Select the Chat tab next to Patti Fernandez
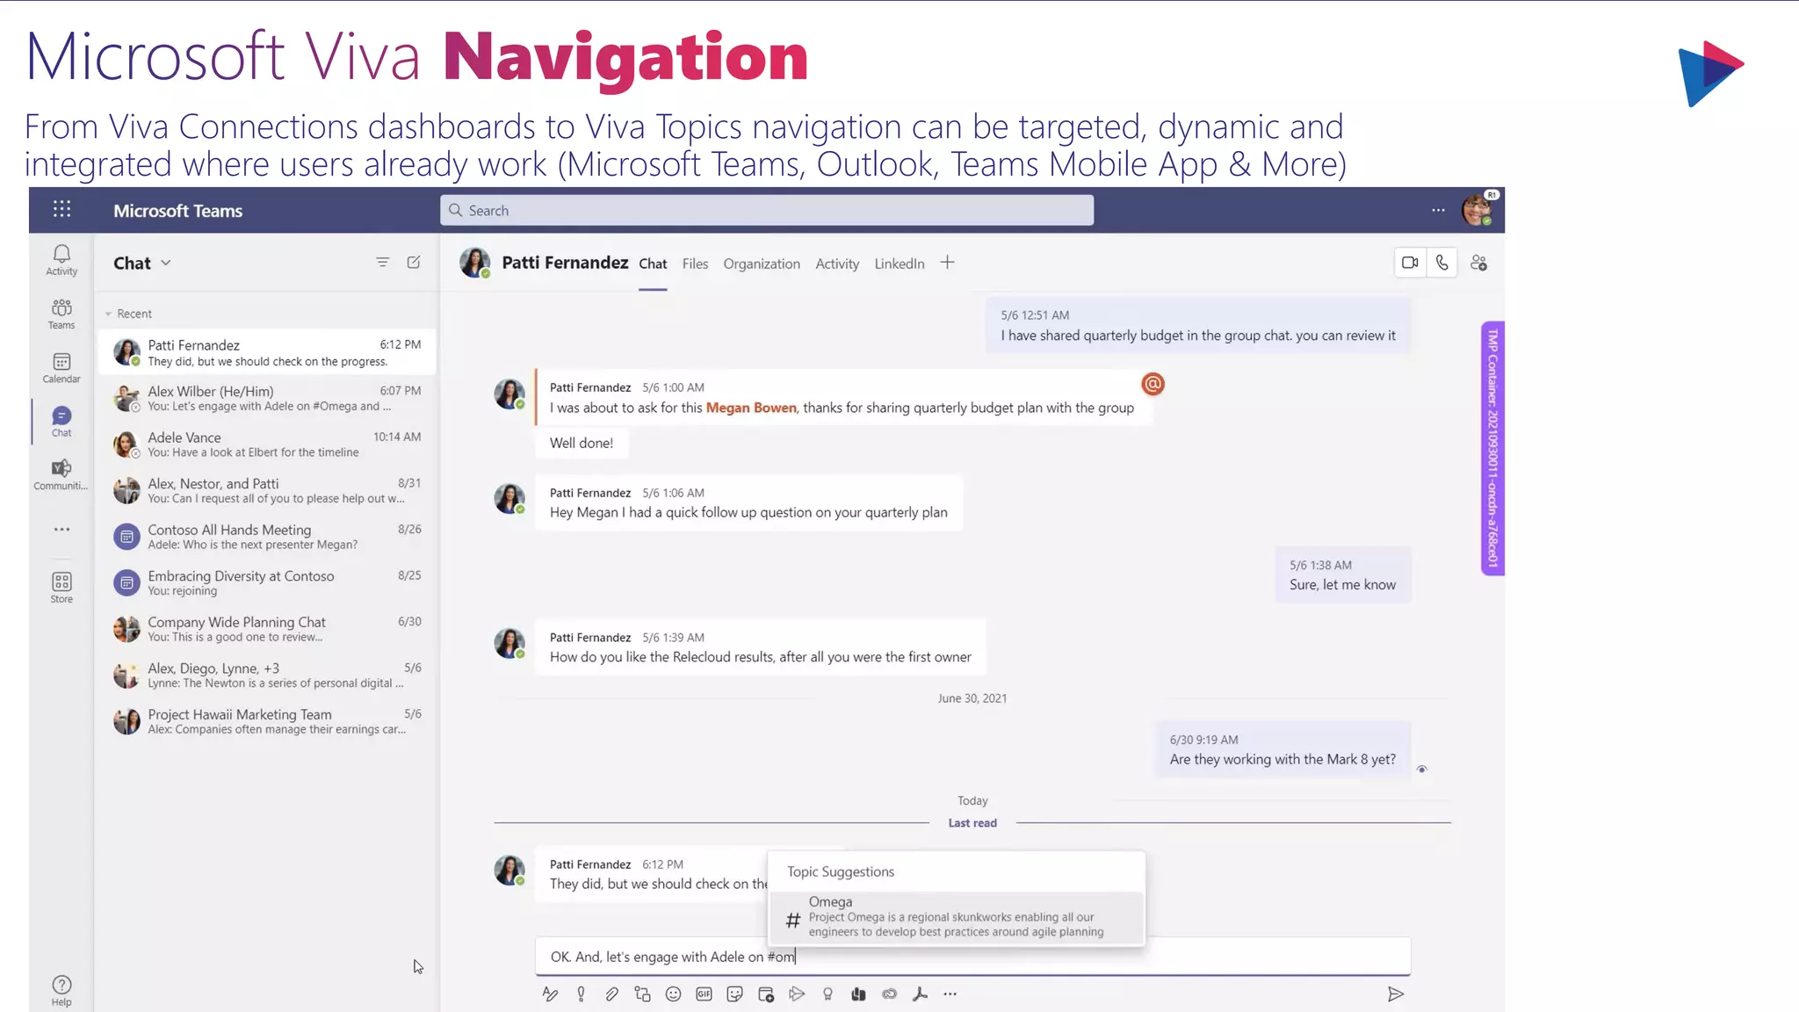 click(653, 264)
